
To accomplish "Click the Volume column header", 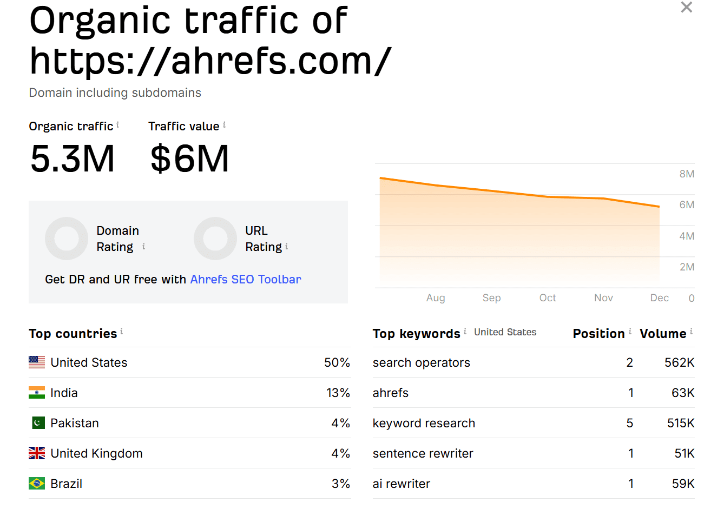I will 663,333.
